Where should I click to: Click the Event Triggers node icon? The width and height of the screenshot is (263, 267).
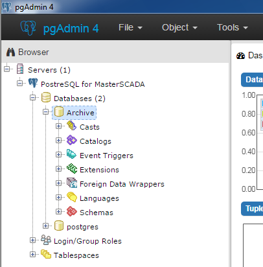[71, 154]
